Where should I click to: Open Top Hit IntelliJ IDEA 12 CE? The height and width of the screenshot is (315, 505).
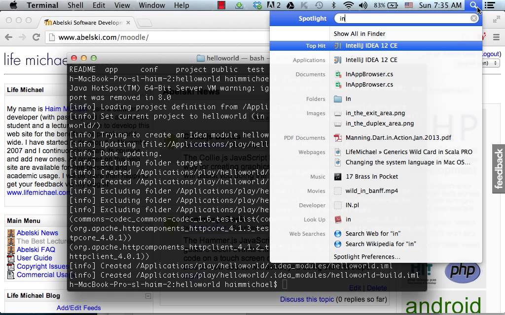coord(376,46)
